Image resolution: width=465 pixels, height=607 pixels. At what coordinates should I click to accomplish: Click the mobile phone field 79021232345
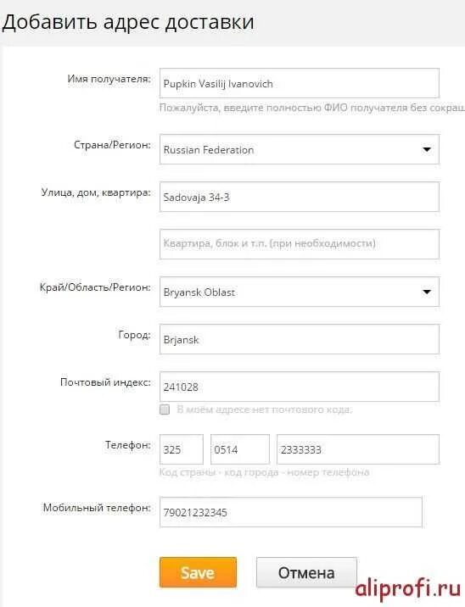(x=290, y=512)
